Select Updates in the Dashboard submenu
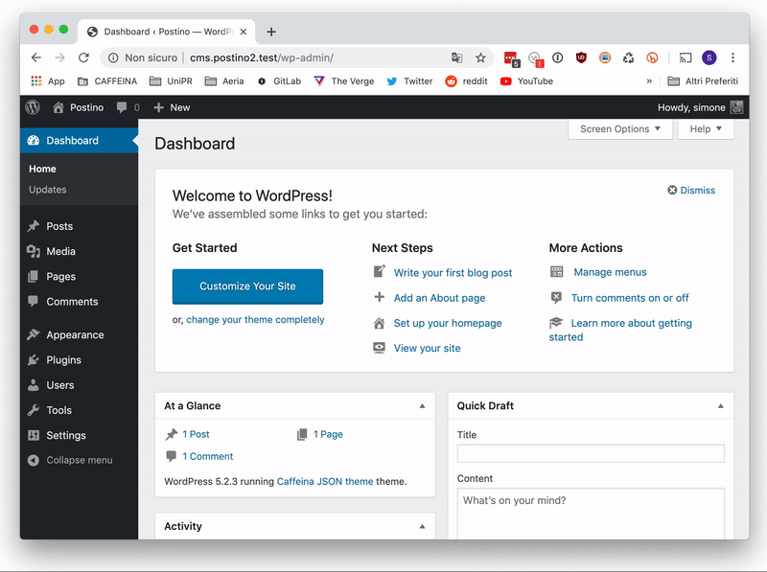Image resolution: width=767 pixels, height=572 pixels. tap(47, 189)
